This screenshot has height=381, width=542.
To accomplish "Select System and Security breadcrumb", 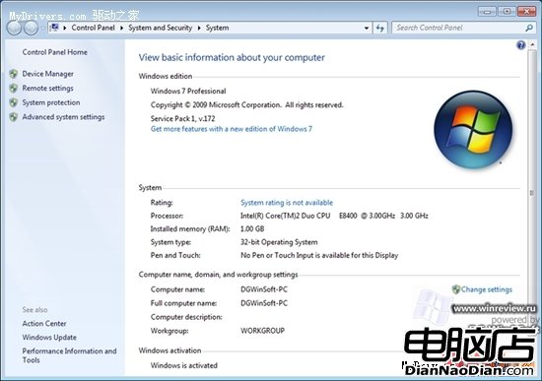I will click(160, 28).
